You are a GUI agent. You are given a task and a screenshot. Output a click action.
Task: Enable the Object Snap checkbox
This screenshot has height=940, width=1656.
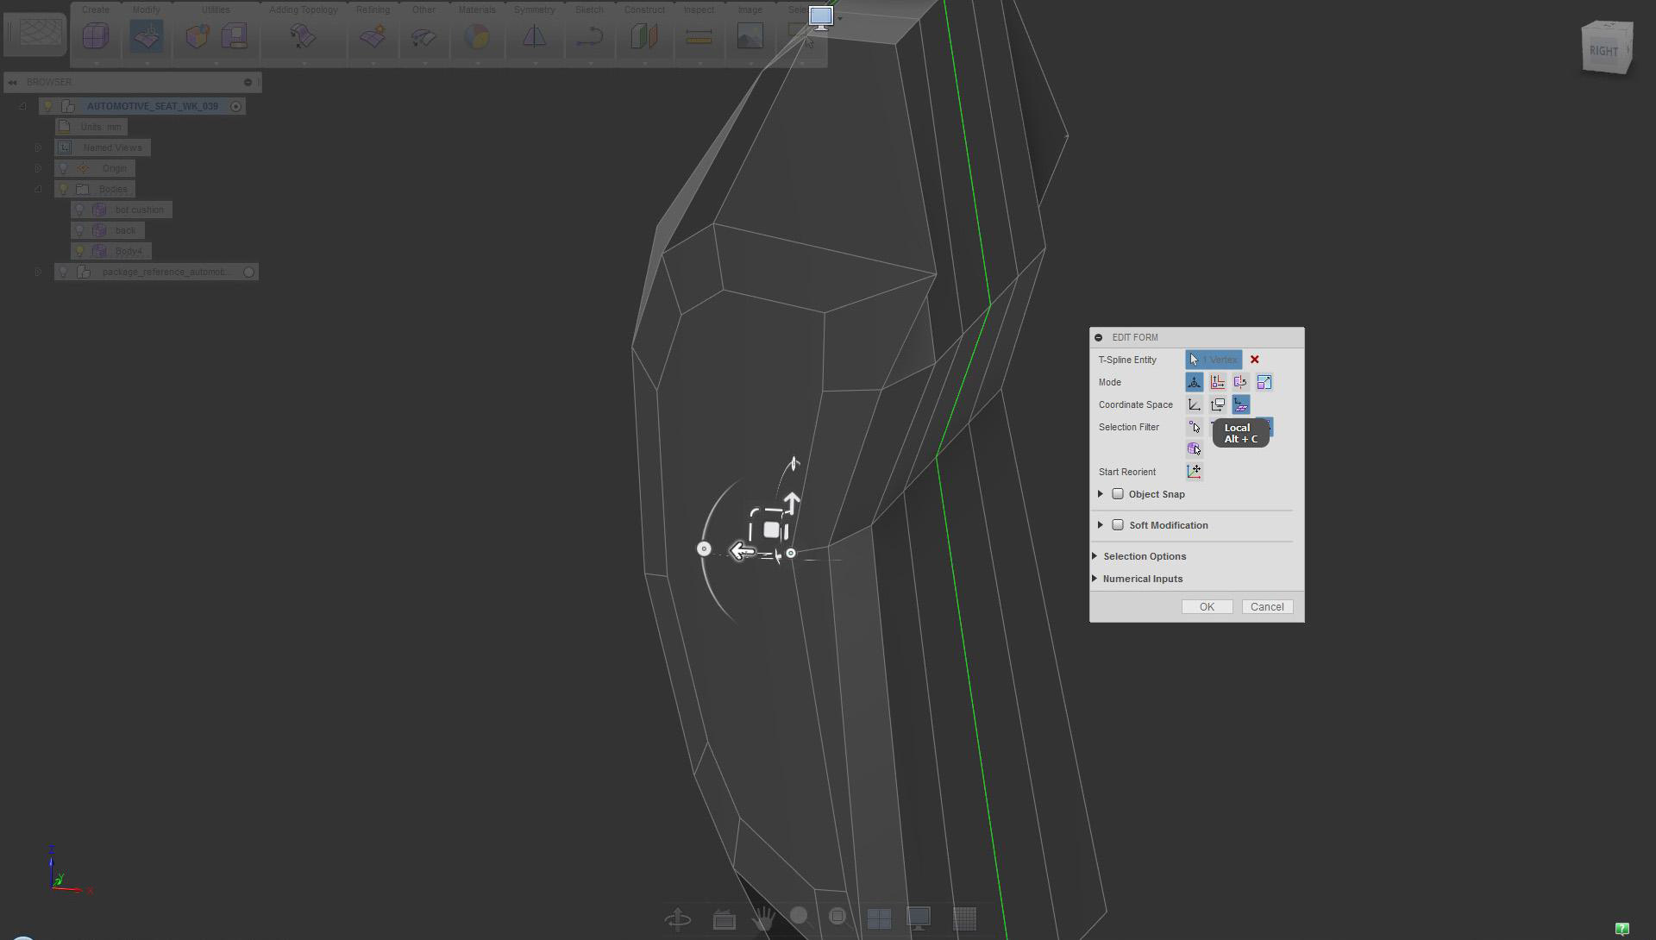click(x=1118, y=494)
